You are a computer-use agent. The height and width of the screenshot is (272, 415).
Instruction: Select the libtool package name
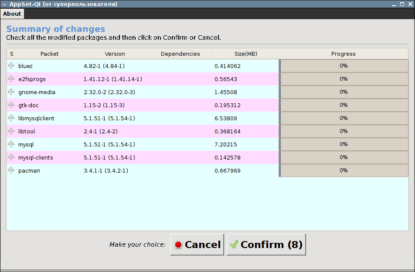point(27,132)
